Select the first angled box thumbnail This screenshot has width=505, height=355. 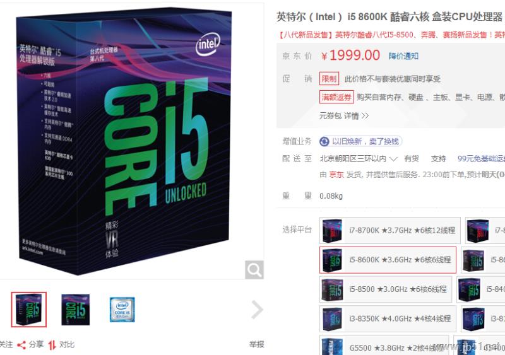tap(29, 310)
